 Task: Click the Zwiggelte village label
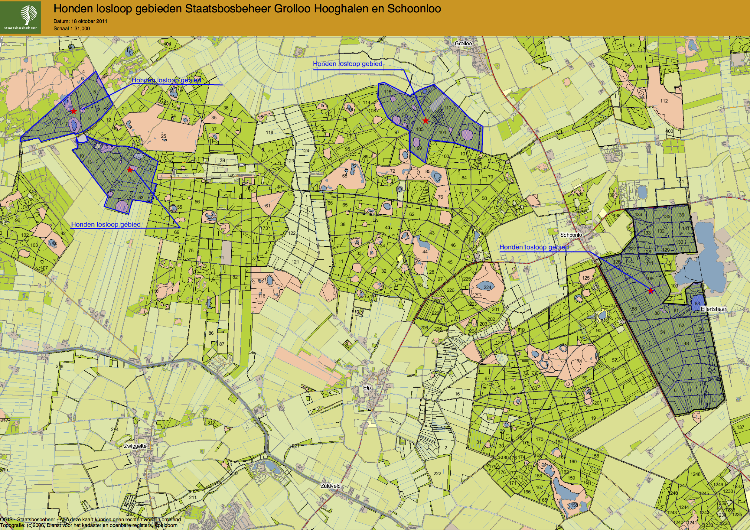click(135, 446)
